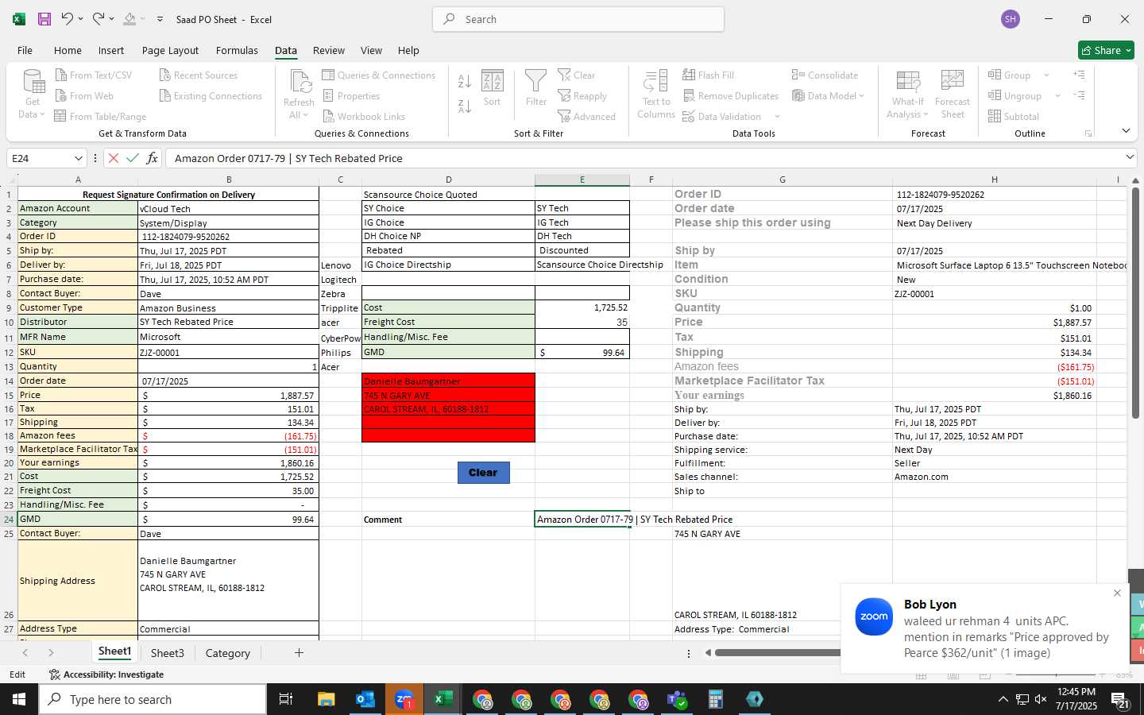1144x715 pixels.
Task: Open Share button dropdown
Action: [x=1128, y=50]
